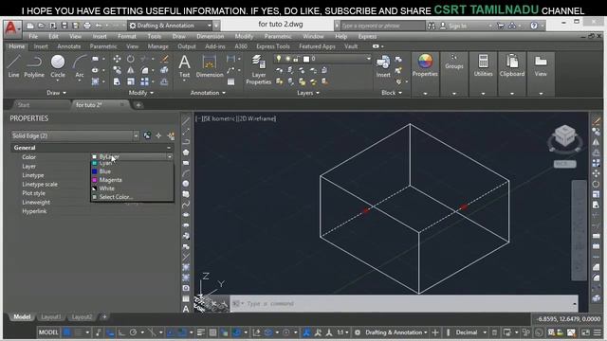The image size is (607, 341).
Task: Click the Quick Select icon in Properties
Action: pos(171,135)
